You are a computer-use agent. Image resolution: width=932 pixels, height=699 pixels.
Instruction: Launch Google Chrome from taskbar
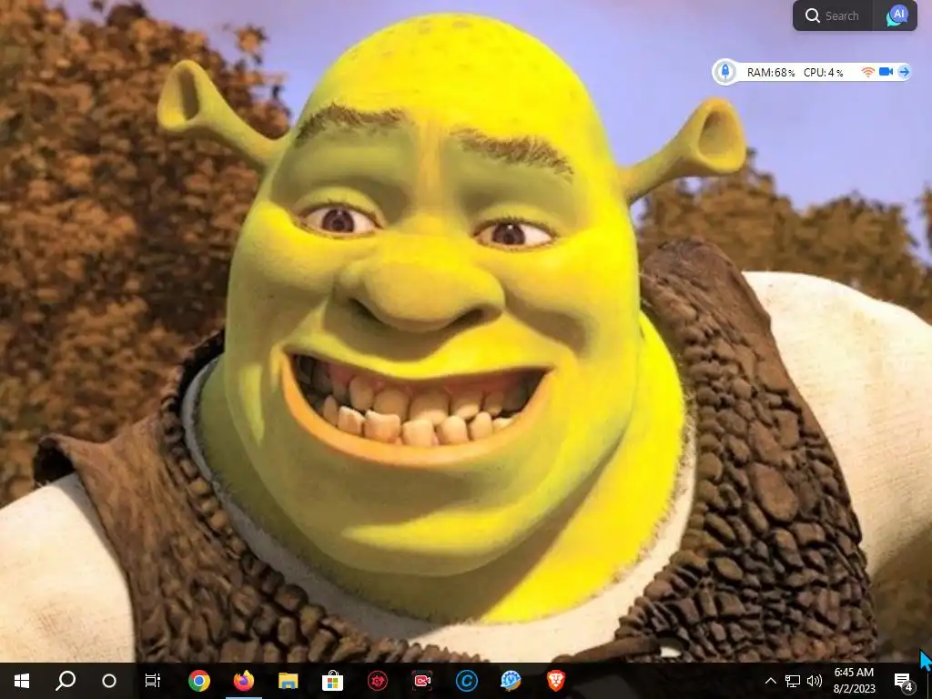pos(199,681)
